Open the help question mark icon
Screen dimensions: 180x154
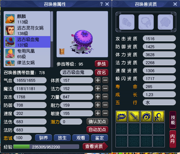(101, 4)
